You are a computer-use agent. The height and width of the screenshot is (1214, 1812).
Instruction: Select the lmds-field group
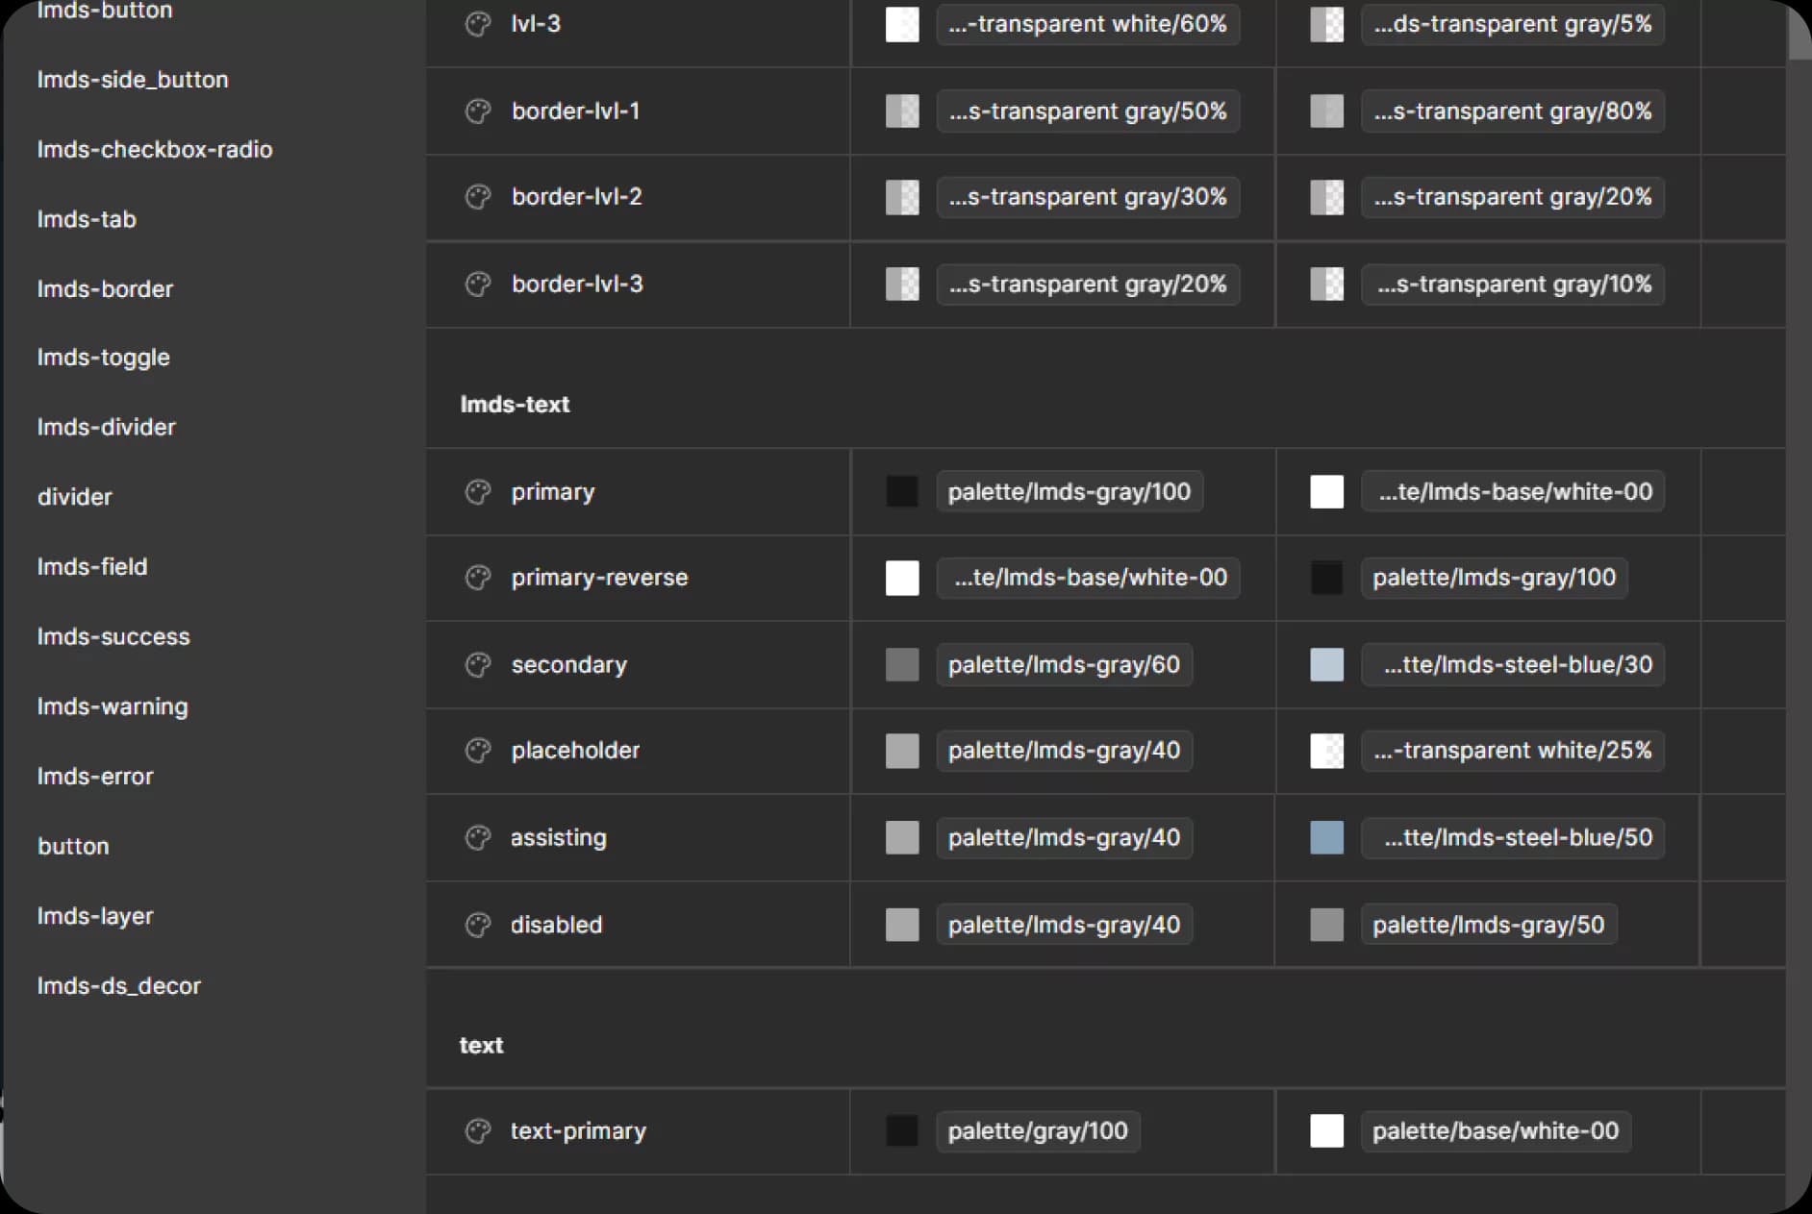[x=92, y=567]
